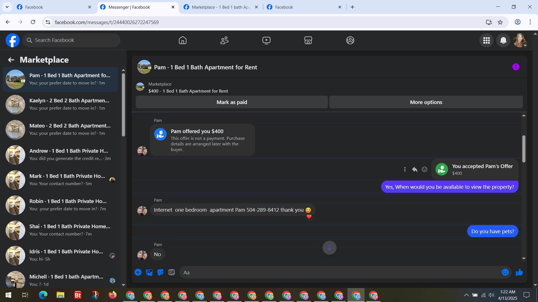Reload the current page
Image resolution: width=538 pixels, height=302 pixels.
pyautogui.click(x=33, y=22)
